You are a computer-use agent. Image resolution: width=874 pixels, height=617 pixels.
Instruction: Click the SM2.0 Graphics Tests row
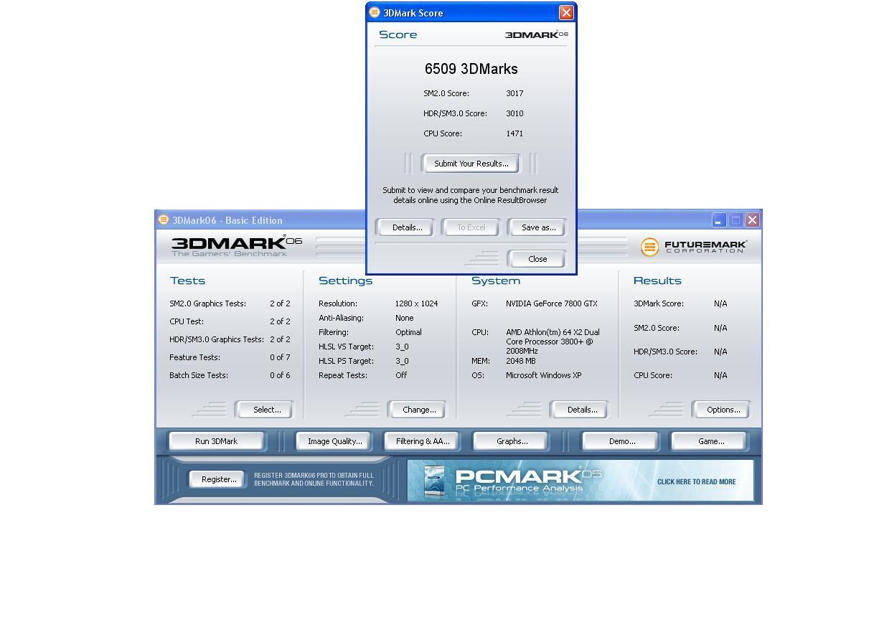[x=230, y=303]
